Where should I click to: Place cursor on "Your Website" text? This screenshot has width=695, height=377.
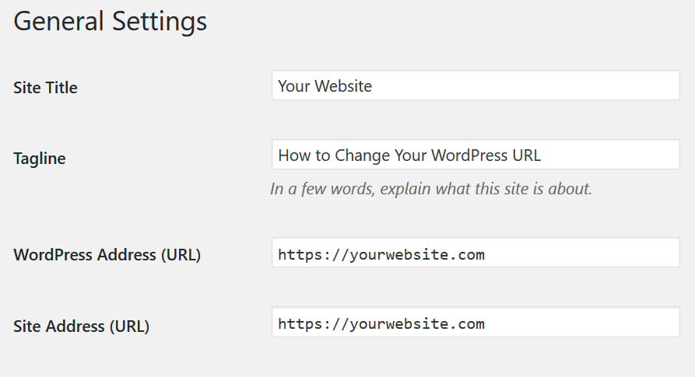(x=325, y=86)
